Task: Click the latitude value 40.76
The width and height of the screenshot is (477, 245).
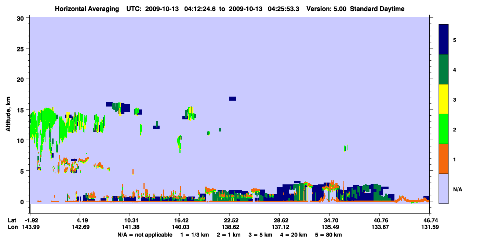Action: 379,220
